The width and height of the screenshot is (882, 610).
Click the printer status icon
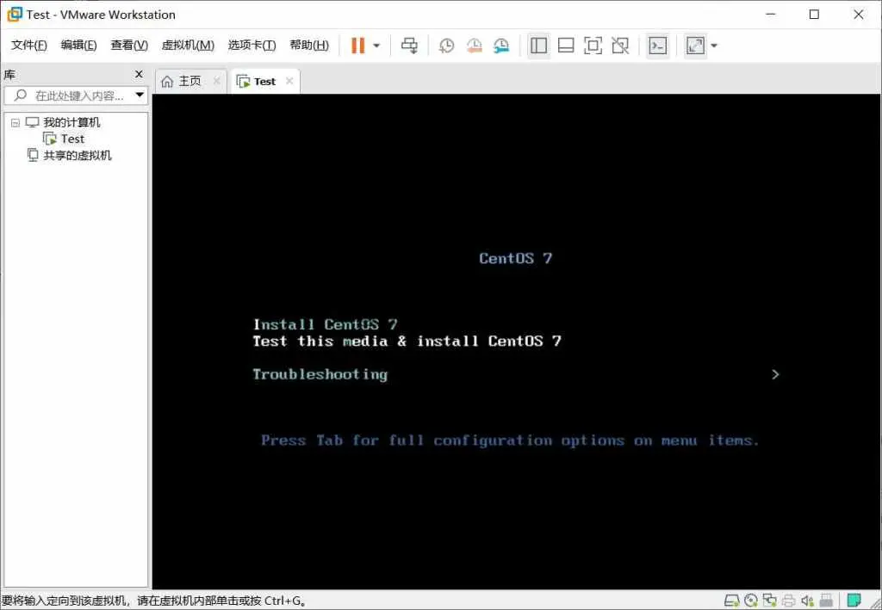click(x=789, y=601)
